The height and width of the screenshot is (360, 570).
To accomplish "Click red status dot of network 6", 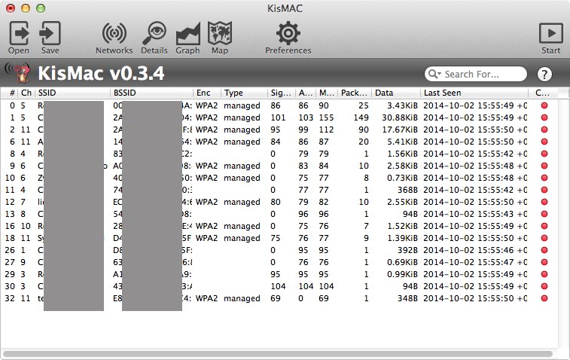I will click(544, 142).
